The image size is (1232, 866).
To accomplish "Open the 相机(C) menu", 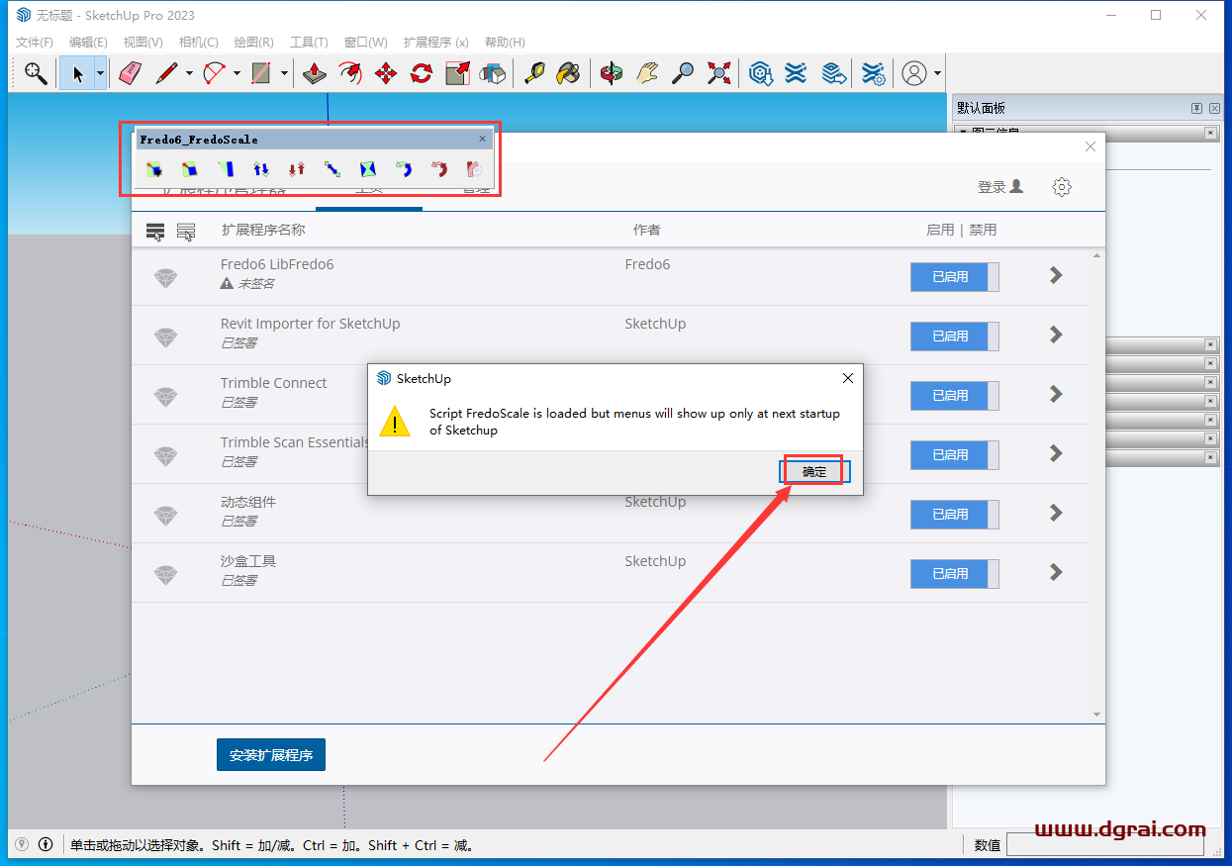I will [199, 43].
